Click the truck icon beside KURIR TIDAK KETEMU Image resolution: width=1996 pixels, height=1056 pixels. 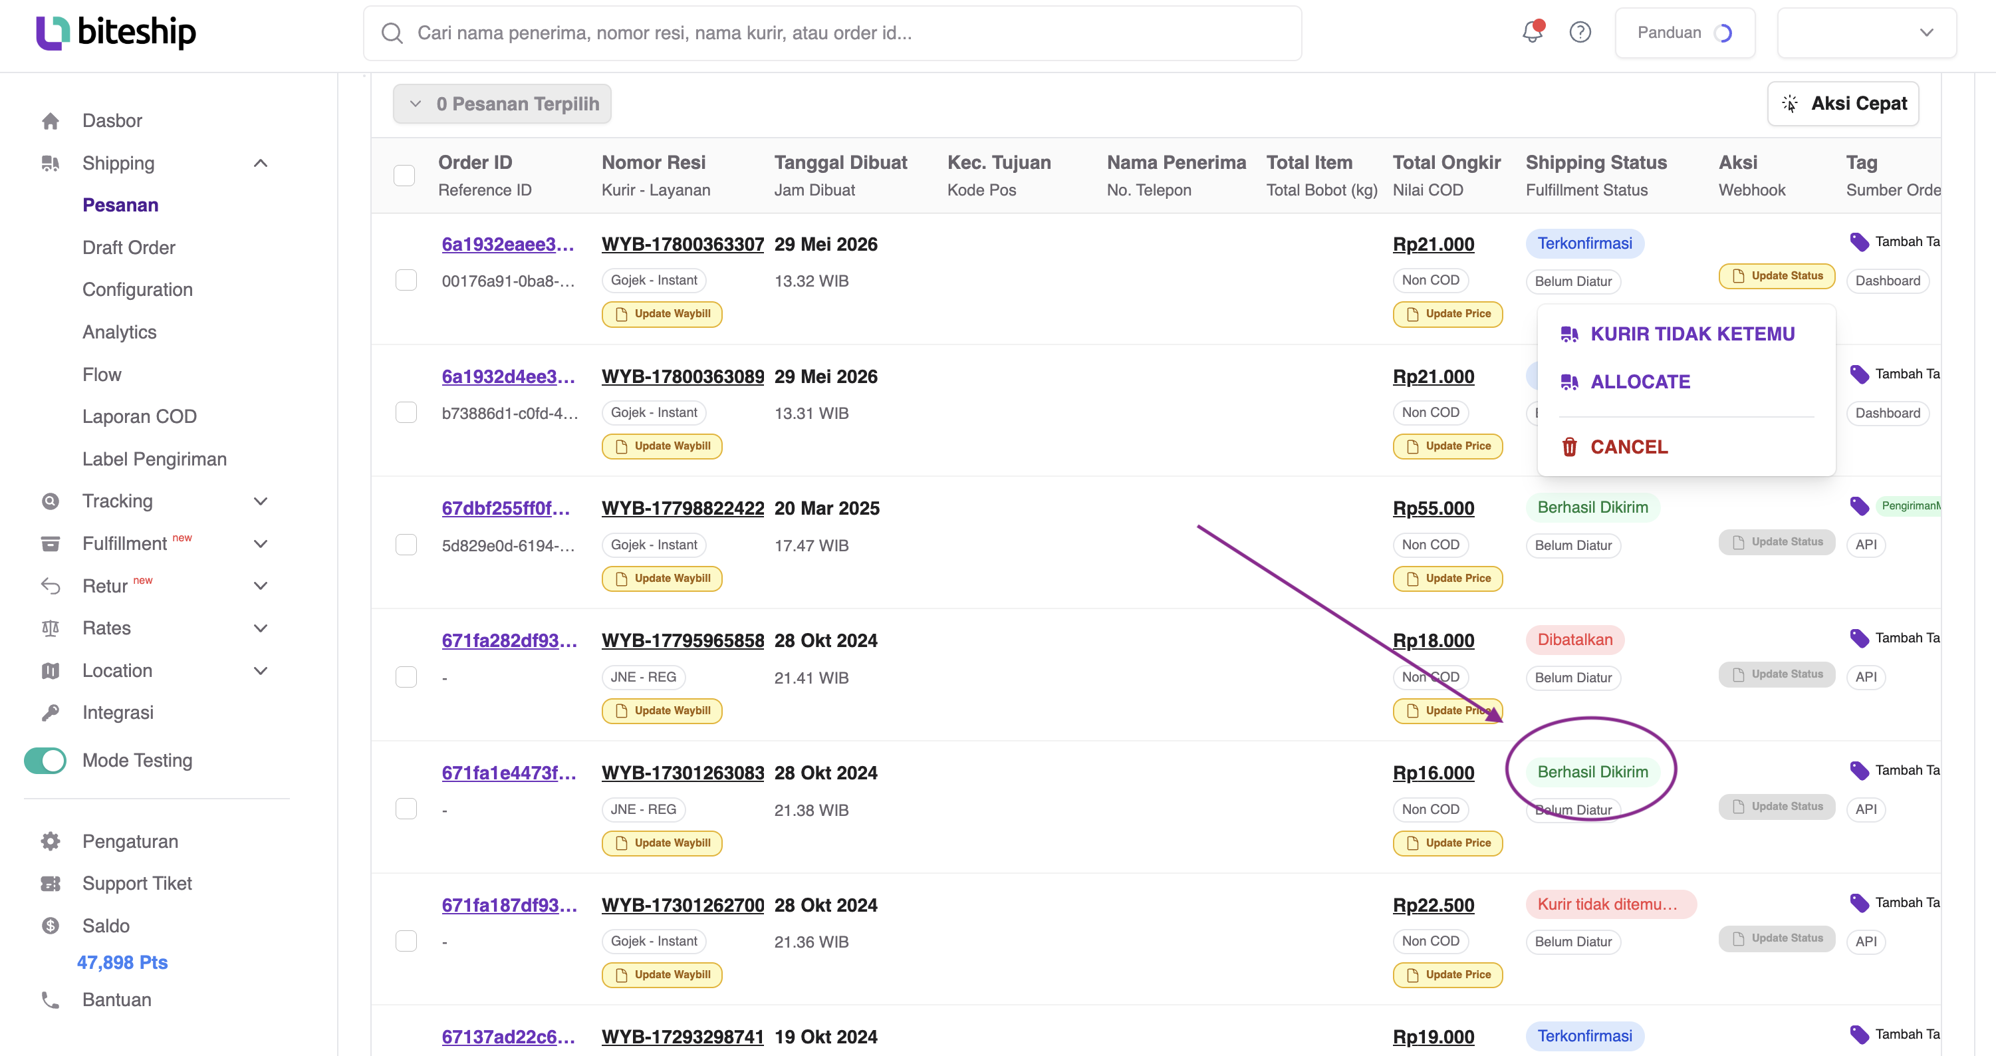point(1570,334)
